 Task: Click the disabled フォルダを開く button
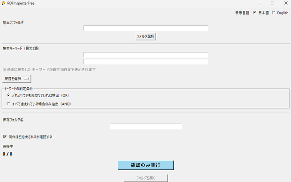[x=145, y=178]
